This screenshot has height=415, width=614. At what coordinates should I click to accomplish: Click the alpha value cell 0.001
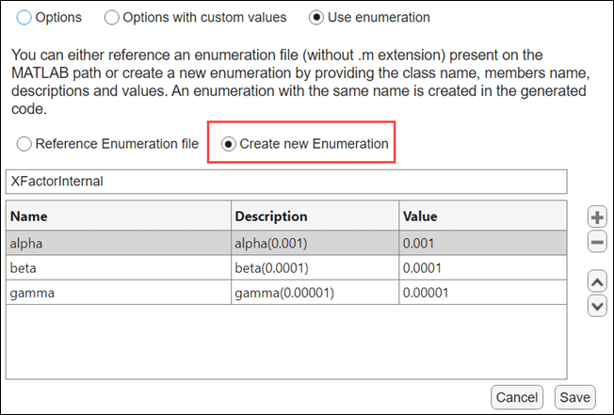tap(481, 242)
